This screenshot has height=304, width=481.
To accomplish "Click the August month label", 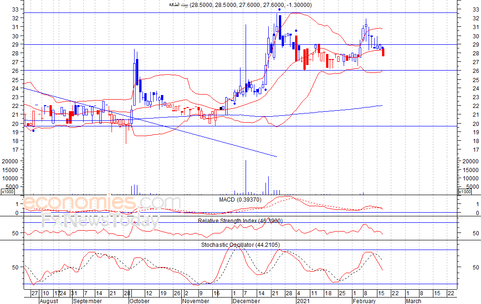I will point(49,301).
